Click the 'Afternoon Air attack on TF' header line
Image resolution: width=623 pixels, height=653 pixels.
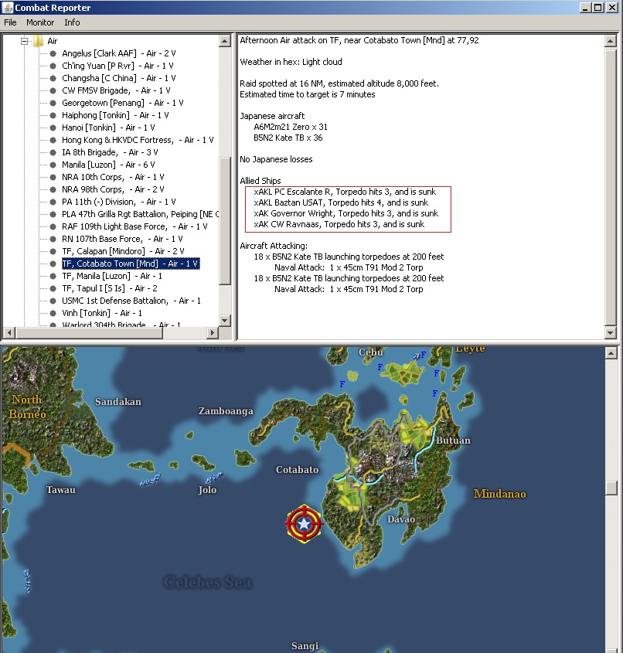point(359,40)
